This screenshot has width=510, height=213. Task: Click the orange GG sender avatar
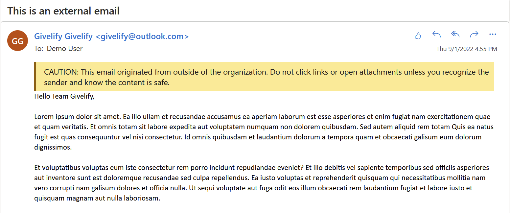17,41
